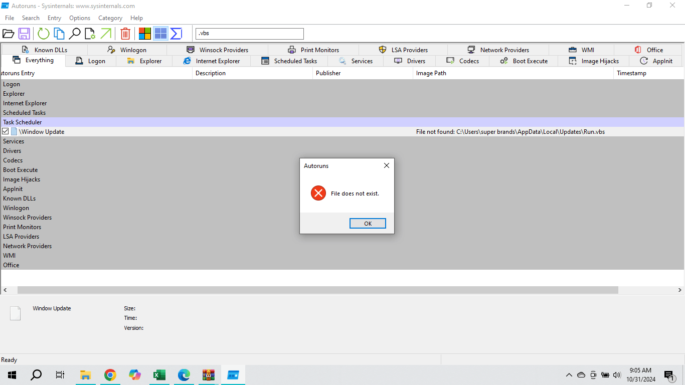Uncheck the Window Update entry checkbox
Viewport: 685px width, 385px height.
6,131
